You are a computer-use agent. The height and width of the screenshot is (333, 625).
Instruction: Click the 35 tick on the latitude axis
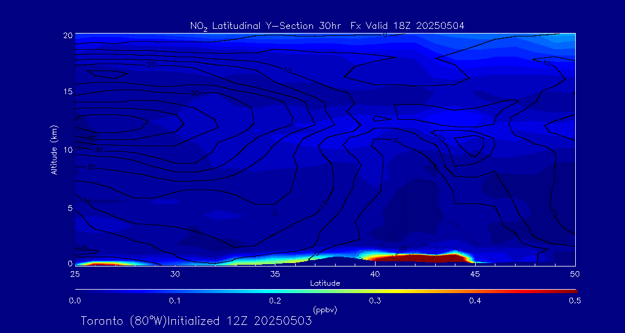pos(275,273)
